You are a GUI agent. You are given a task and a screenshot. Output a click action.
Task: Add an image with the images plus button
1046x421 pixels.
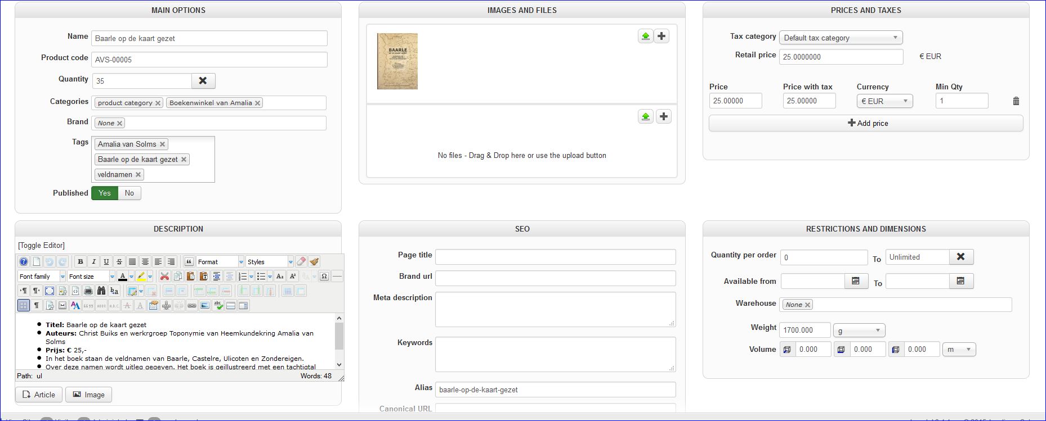[662, 36]
